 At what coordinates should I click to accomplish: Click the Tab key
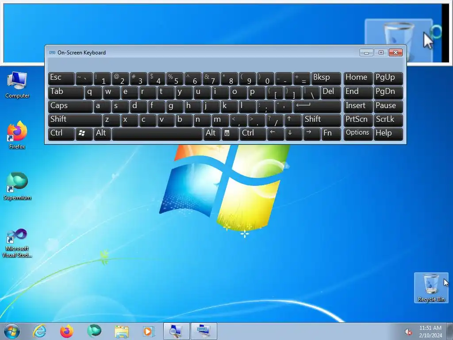(x=66, y=93)
